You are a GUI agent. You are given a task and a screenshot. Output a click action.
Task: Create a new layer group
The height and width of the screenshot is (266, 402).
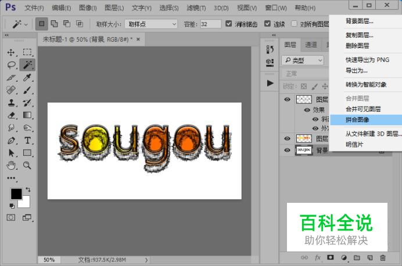(357, 257)
